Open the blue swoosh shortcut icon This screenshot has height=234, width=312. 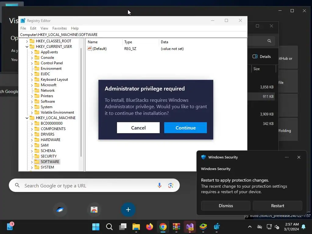point(60,210)
